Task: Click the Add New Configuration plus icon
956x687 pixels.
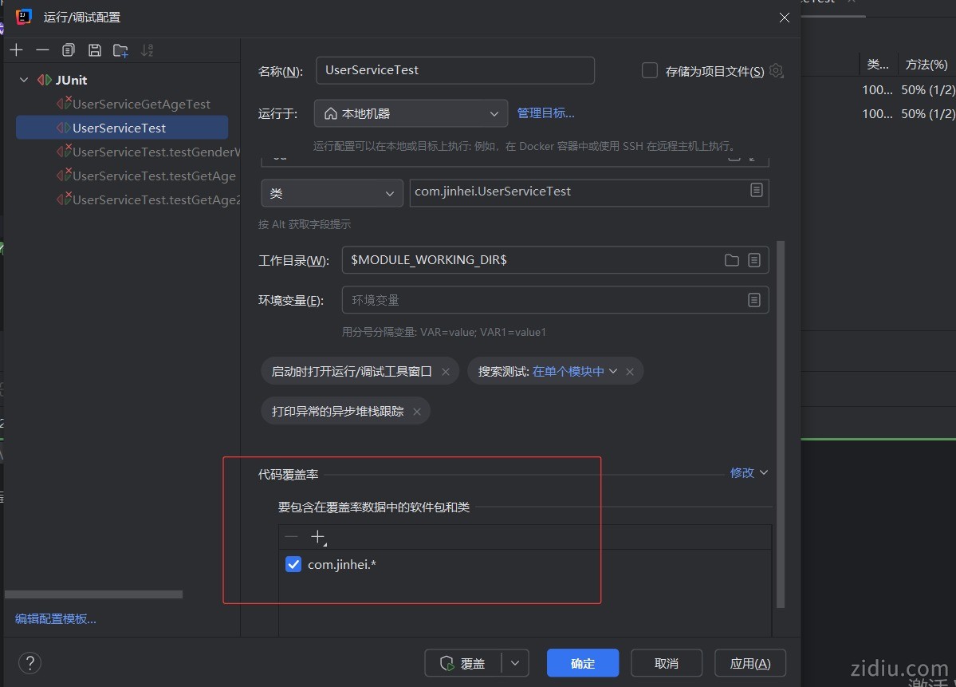Action: [x=16, y=50]
